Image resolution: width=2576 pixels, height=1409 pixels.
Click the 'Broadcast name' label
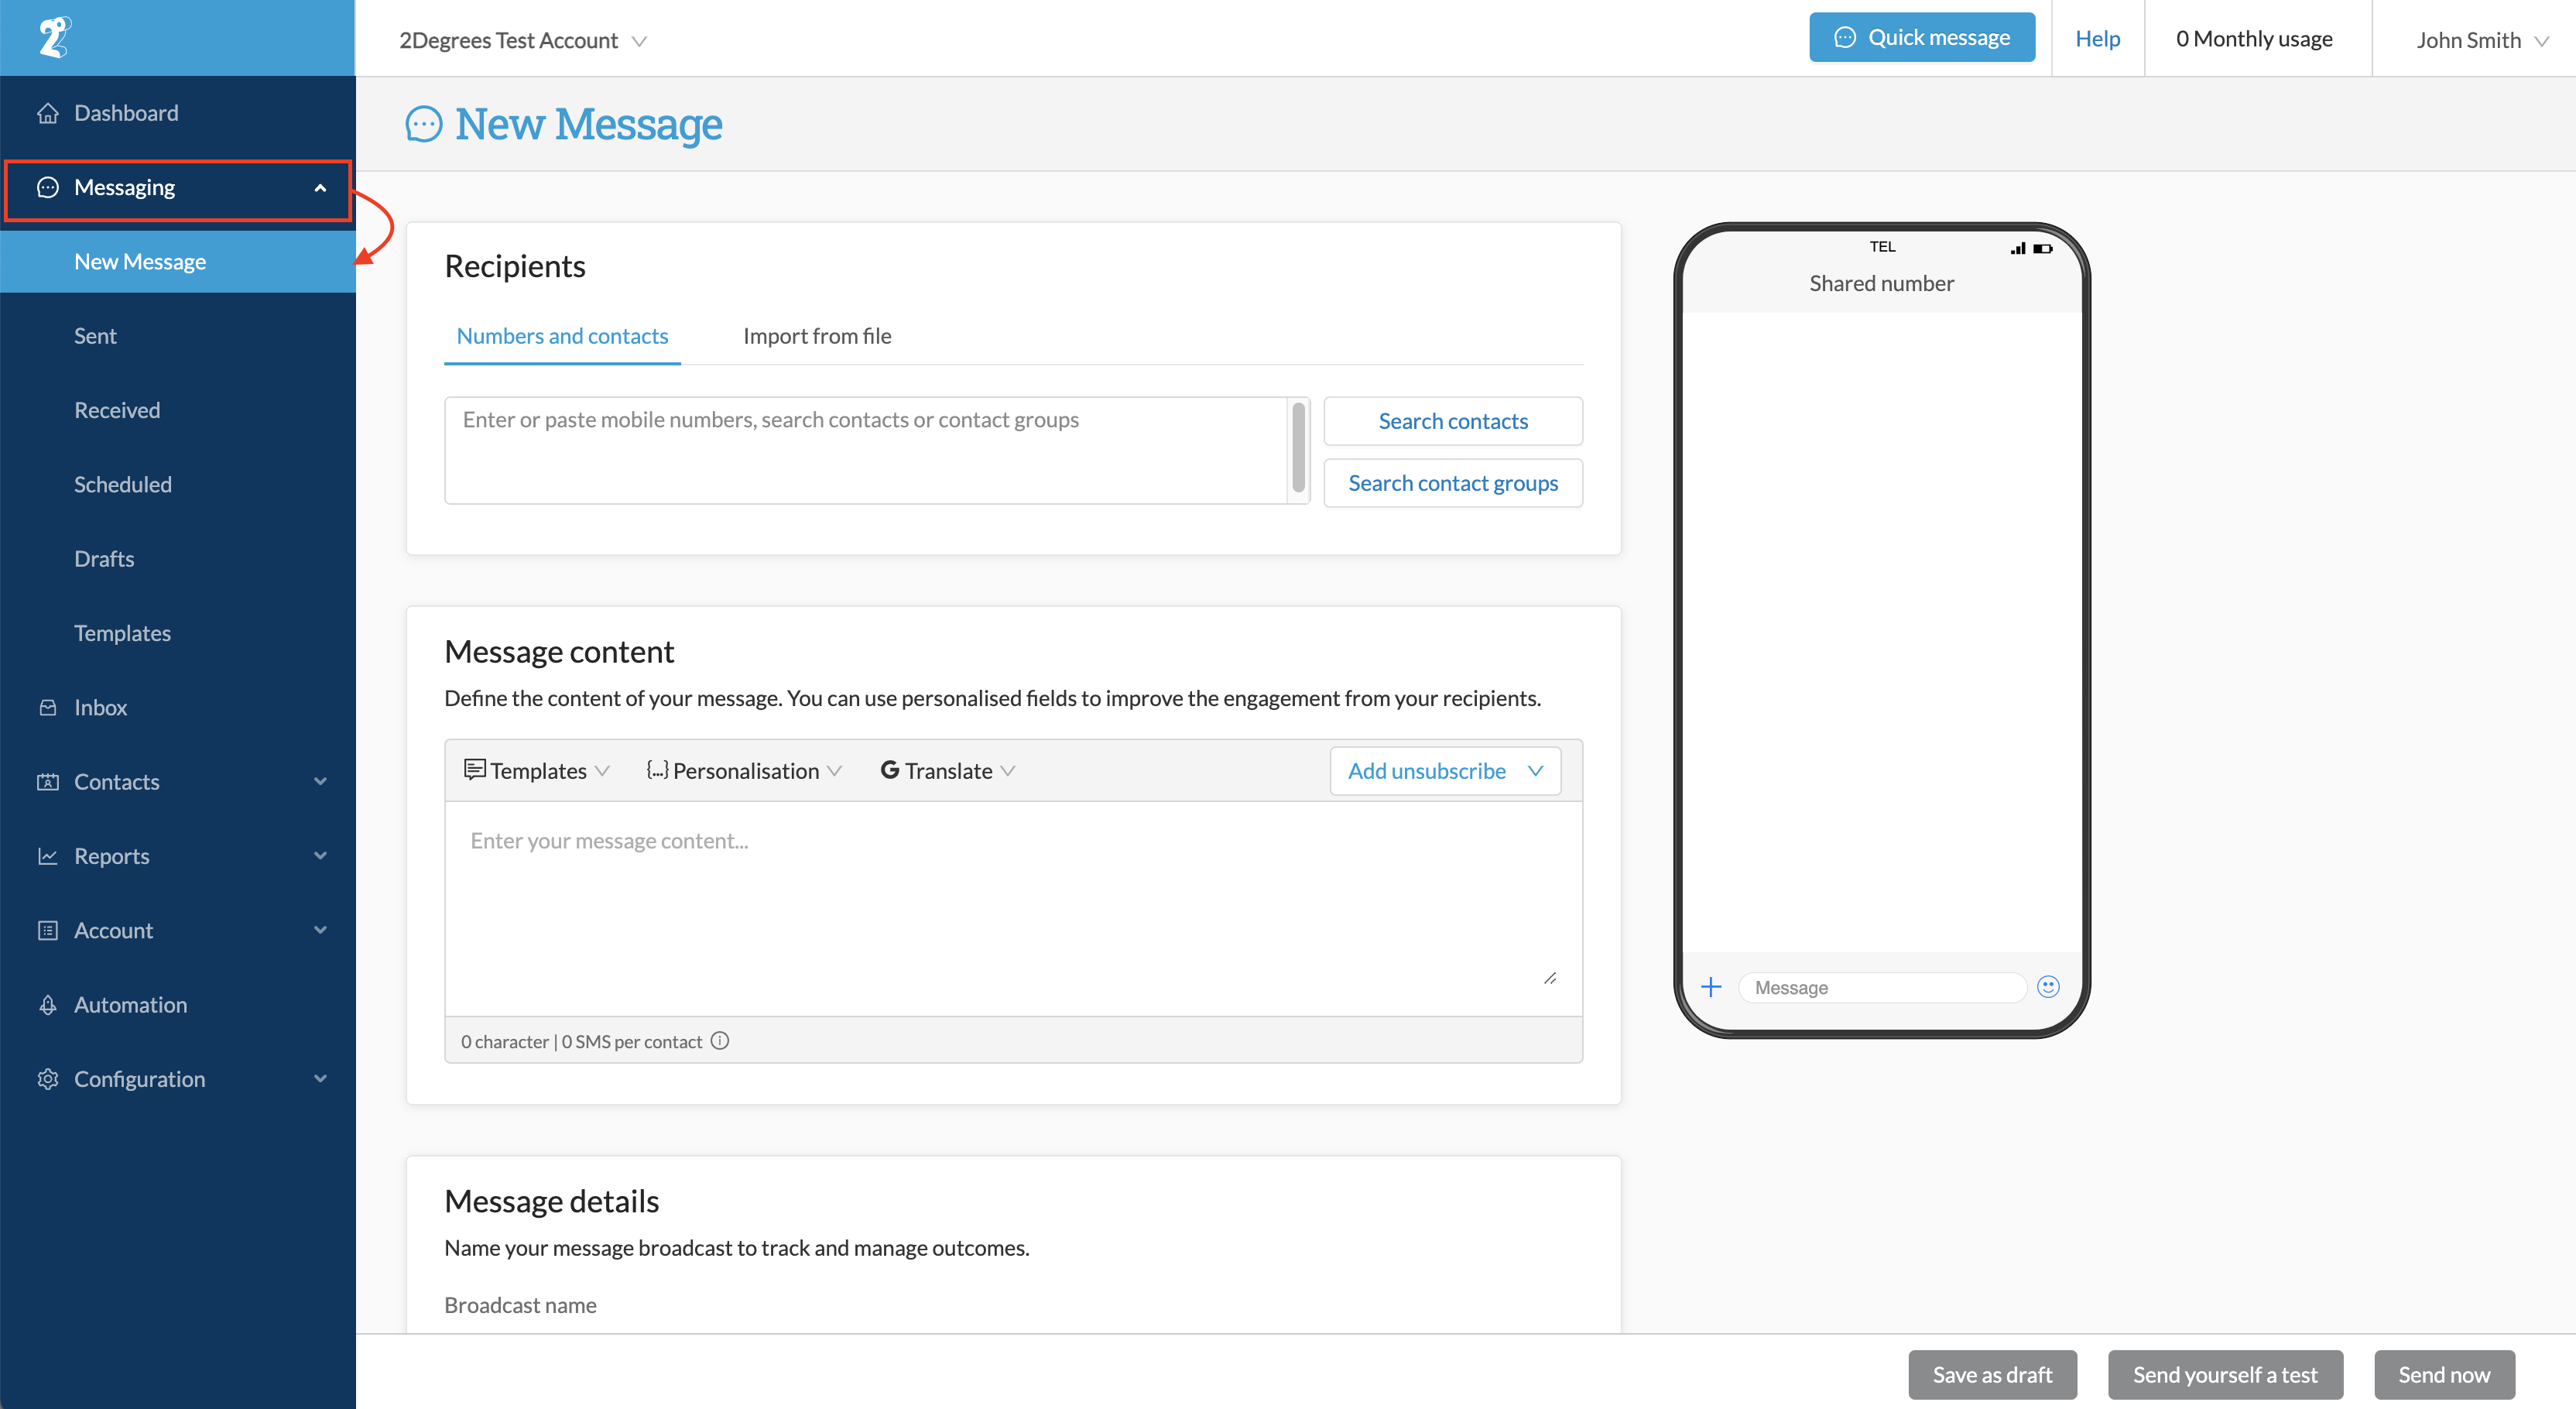pos(520,1305)
